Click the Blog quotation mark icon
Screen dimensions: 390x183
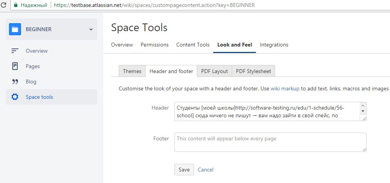15,82
